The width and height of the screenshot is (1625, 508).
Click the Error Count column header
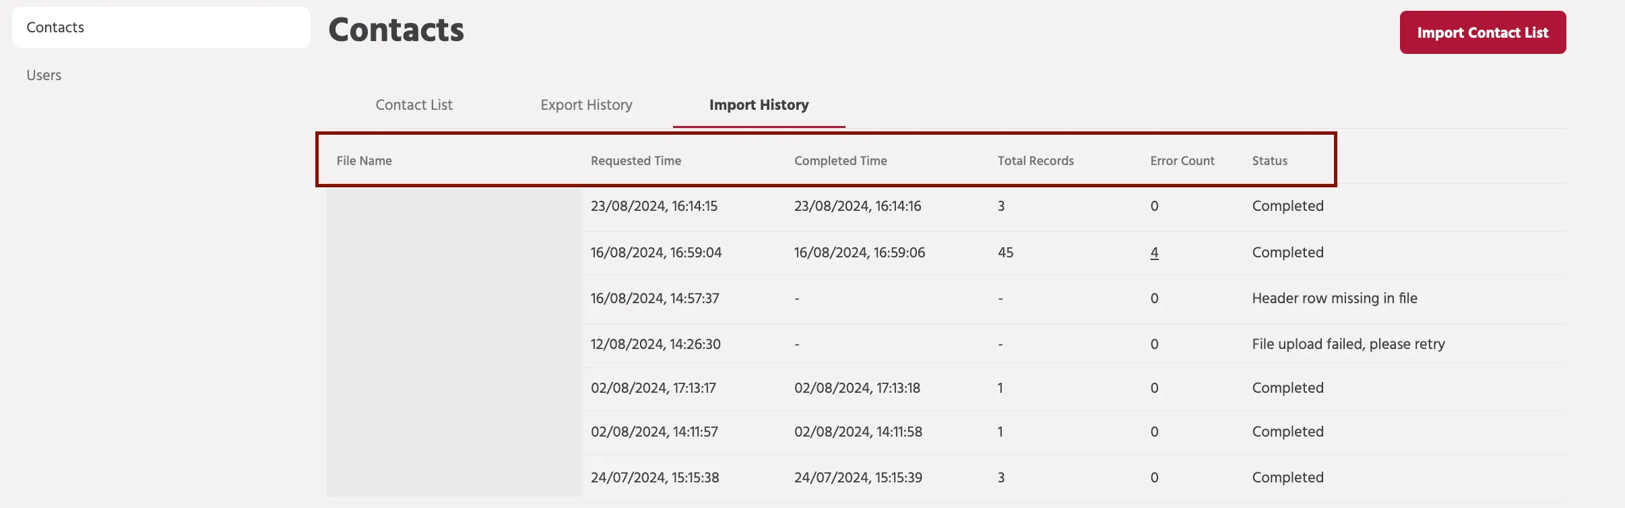click(1182, 161)
